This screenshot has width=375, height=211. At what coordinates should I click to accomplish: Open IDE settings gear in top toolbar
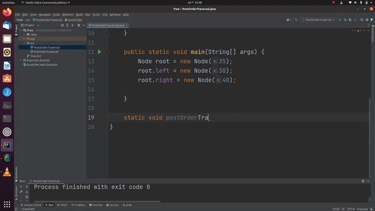click(367, 20)
